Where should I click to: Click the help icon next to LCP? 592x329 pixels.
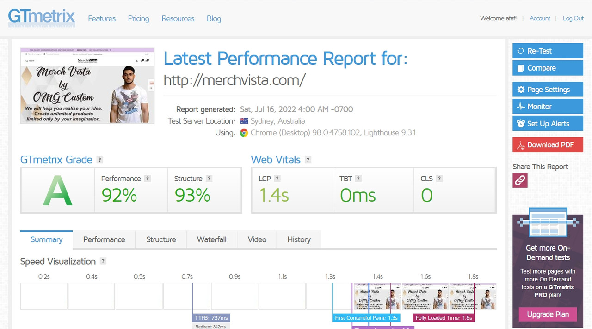tap(277, 179)
